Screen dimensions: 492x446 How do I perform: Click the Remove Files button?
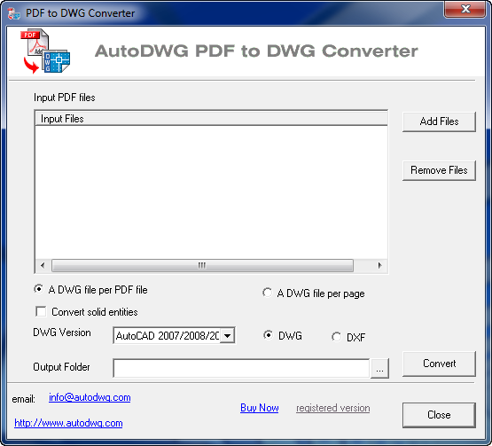439,170
